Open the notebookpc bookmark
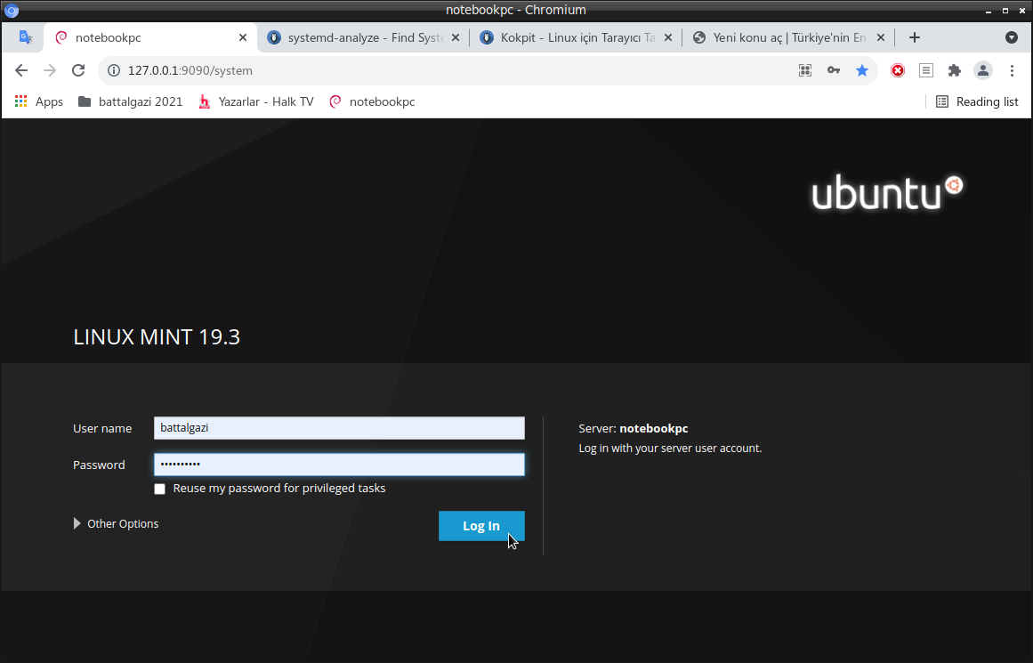The height and width of the screenshot is (663, 1033). 372,101
